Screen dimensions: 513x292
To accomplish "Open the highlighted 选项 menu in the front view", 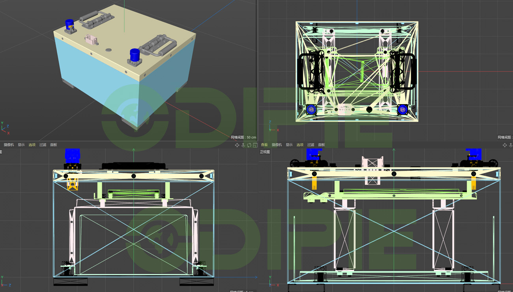I will click(x=300, y=145).
